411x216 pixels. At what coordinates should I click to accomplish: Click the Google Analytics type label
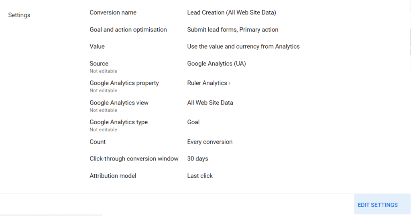pyautogui.click(x=118, y=122)
